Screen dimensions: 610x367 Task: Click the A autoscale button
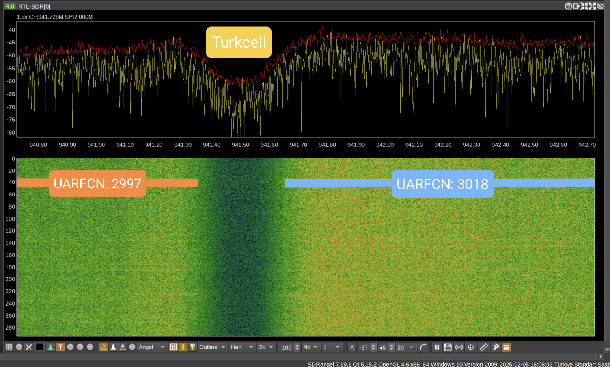[x=352, y=347]
